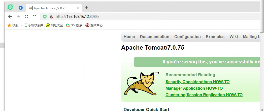The height and width of the screenshot is (111, 264).
Task: Open Security Considerations HOW-TO link
Action: [197, 82]
